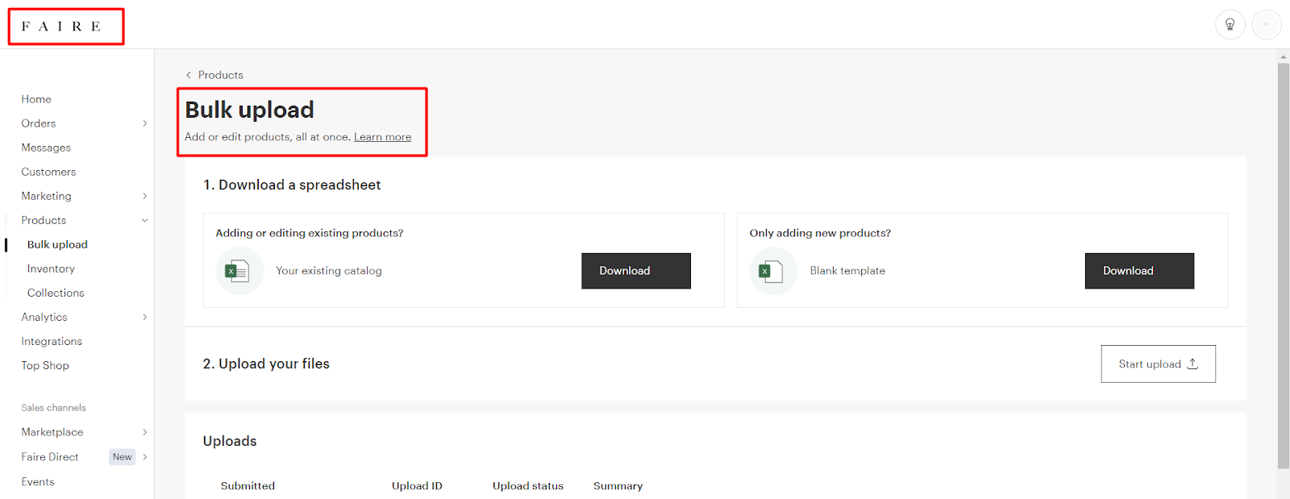Expand the Marketplace submenu chevron
Image resolution: width=1290 pixels, height=499 pixels.
tap(145, 432)
